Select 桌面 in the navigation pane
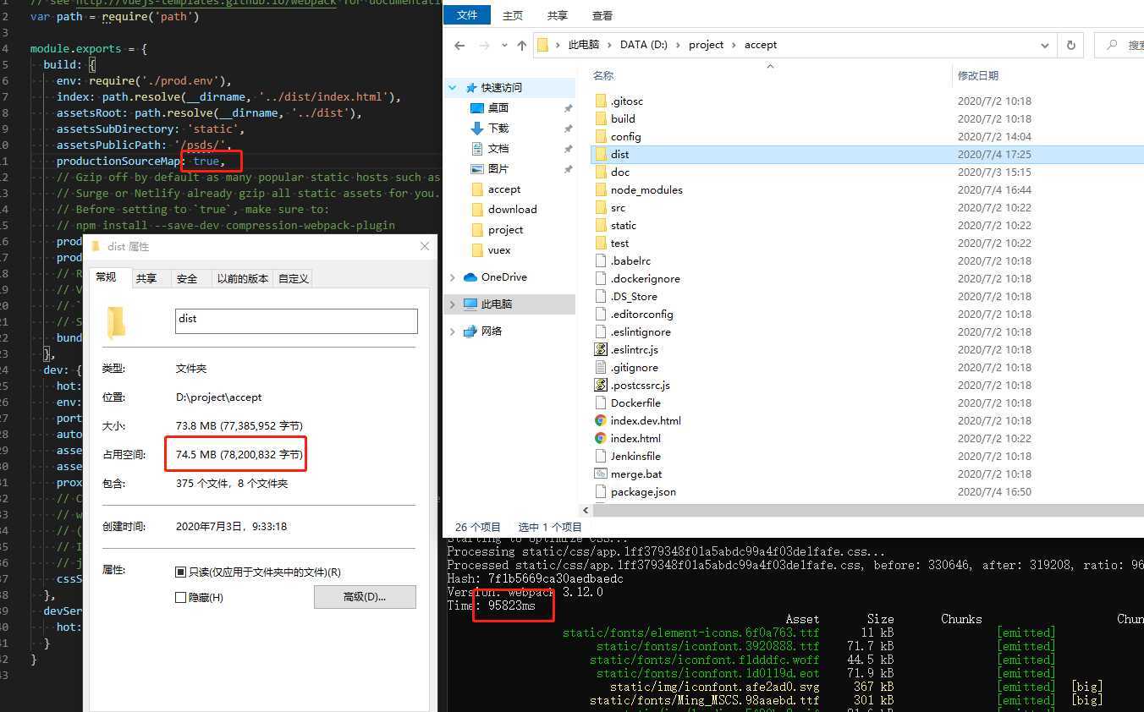This screenshot has width=1144, height=712. click(498, 107)
